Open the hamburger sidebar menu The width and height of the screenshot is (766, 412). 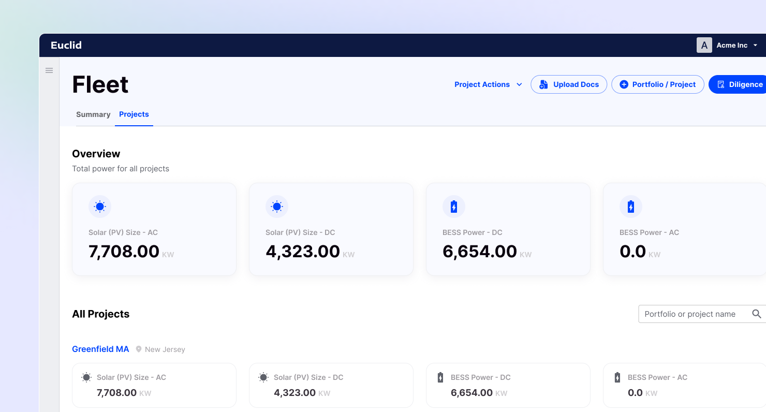pyautogui.click(x=49, y=70)
